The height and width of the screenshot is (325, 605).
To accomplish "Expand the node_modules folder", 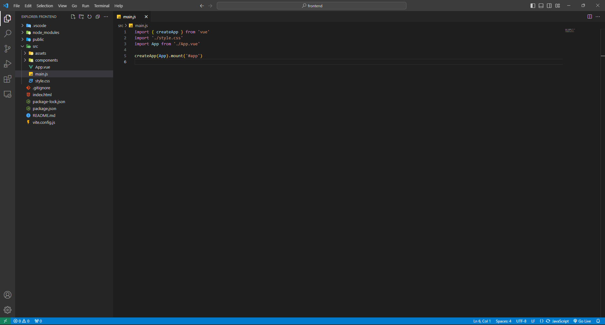I will (x=46, y=32).
